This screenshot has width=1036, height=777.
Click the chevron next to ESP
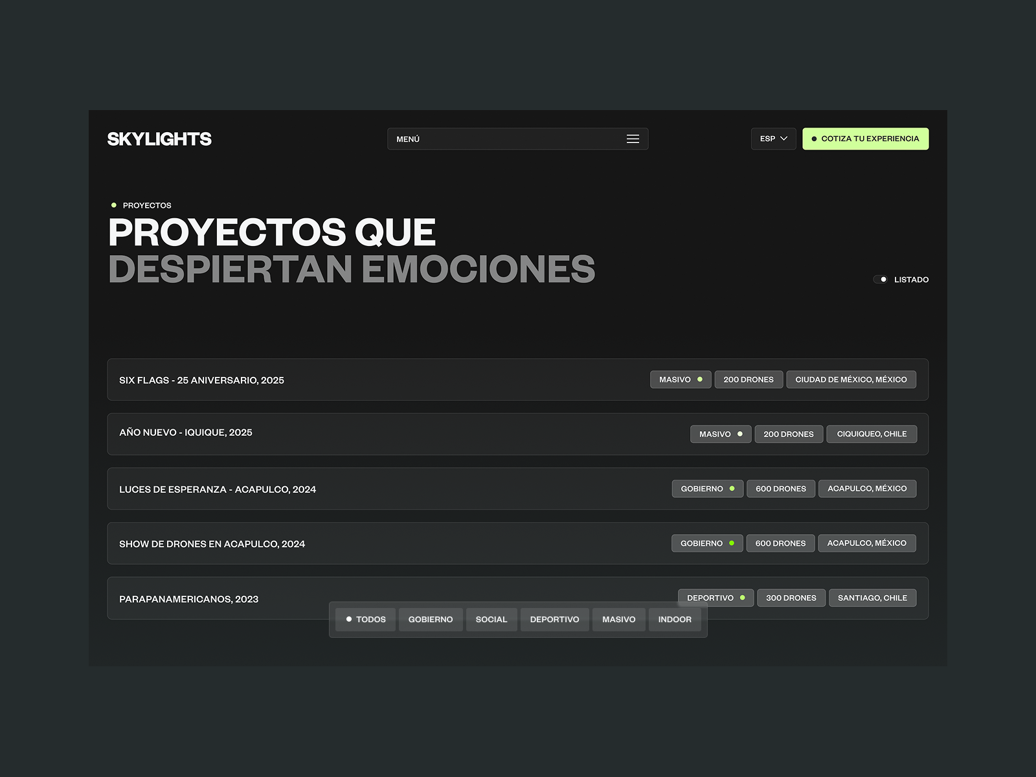pyautogui.click(x=785, y=138)
